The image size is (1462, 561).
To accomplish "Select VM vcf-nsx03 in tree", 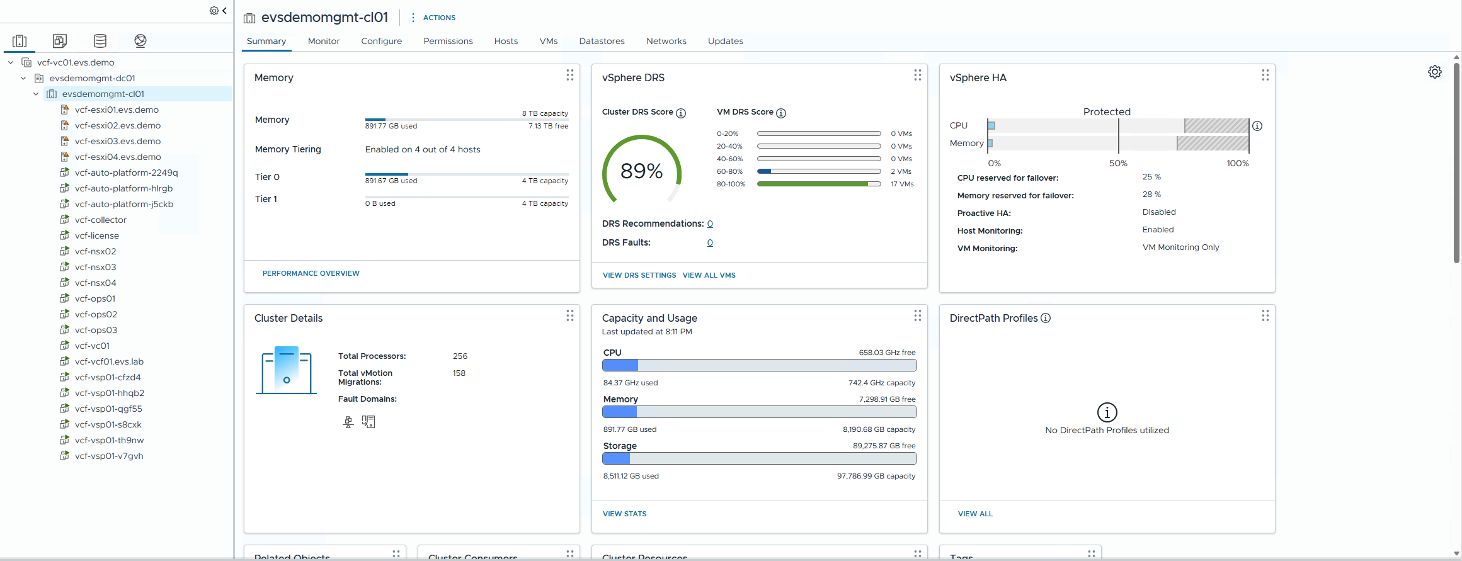I will tap(96, 267).
